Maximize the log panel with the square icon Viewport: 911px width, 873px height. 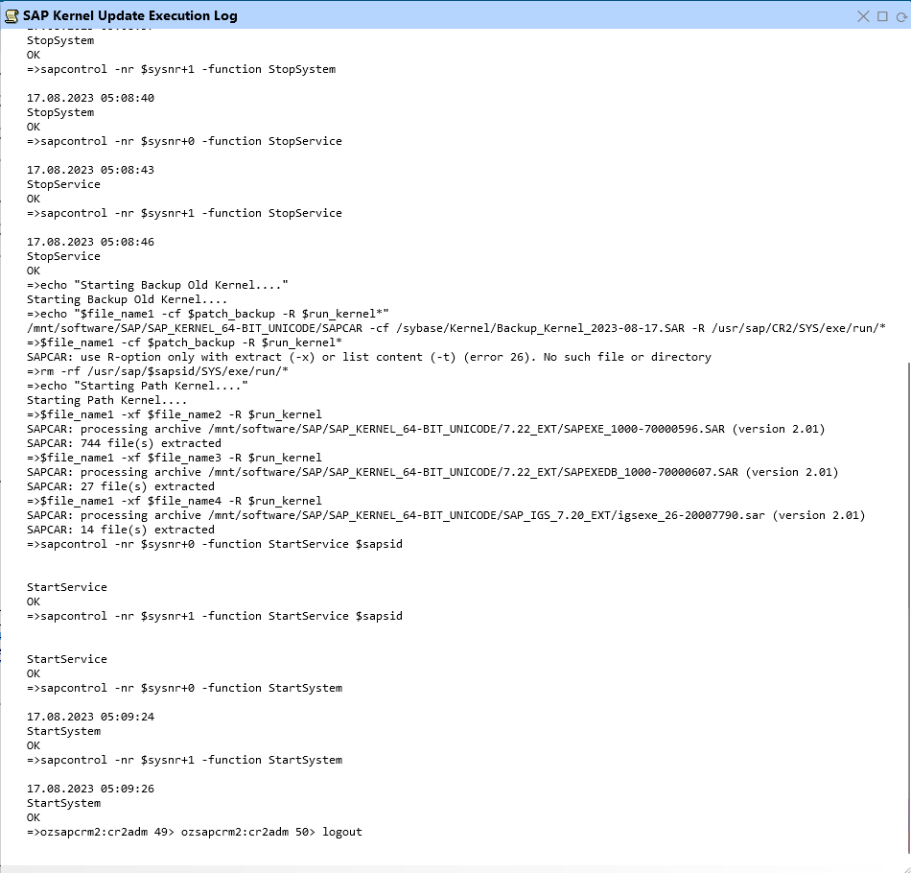click(x=883, y=15)
